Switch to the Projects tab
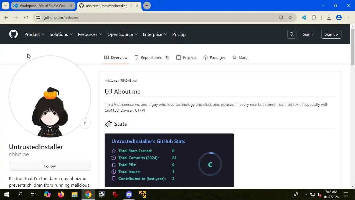This screenshot has width=355, height=200. pos(186,57)
